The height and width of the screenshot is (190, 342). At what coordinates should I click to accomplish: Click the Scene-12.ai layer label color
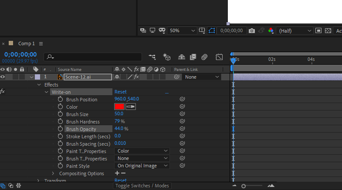(37, 77)
